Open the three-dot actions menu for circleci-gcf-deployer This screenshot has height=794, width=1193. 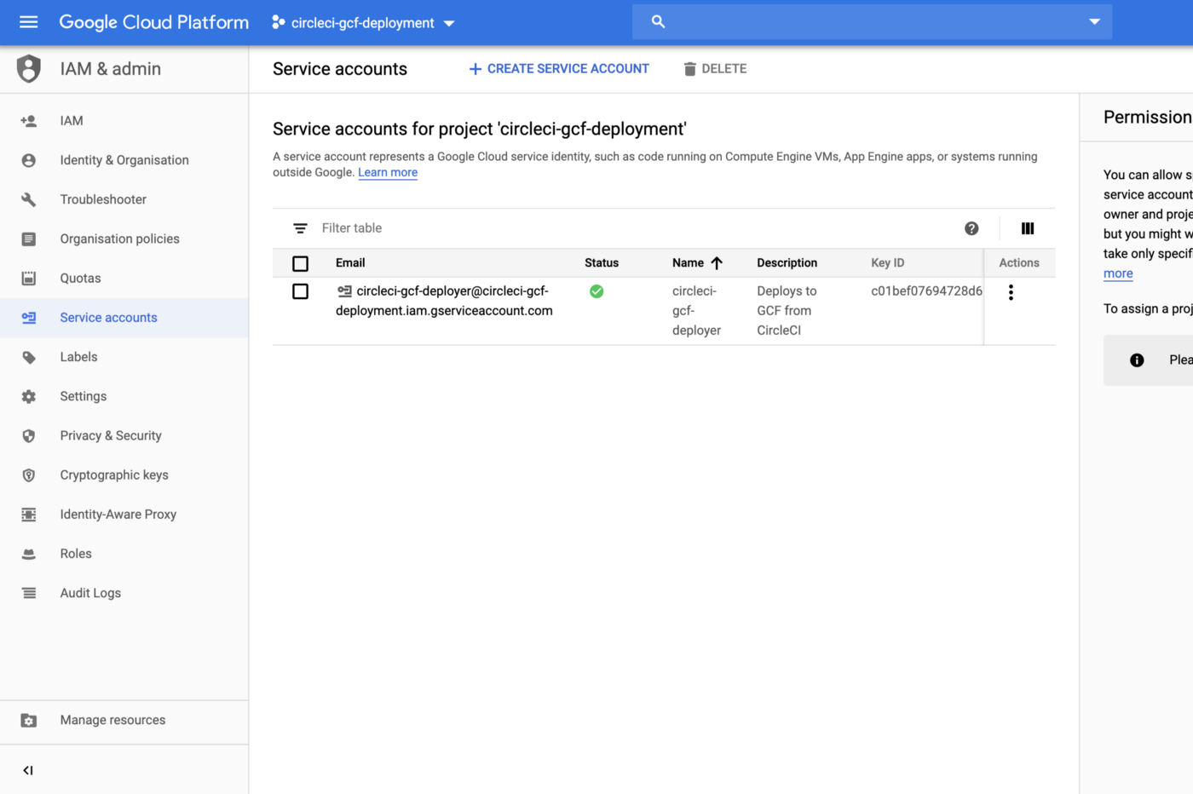(x=1011, y=292)
